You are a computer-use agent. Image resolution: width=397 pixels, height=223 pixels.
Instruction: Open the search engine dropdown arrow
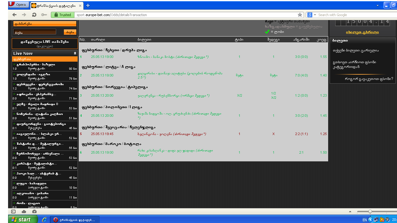[x=315, y=15]
